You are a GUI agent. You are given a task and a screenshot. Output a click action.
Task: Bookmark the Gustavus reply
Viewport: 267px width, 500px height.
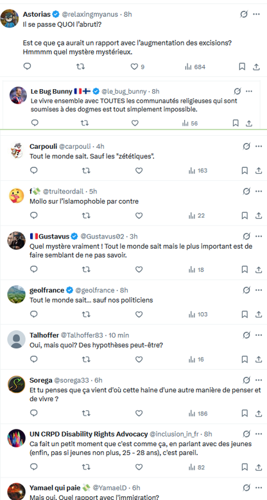[x=245, y=269]
